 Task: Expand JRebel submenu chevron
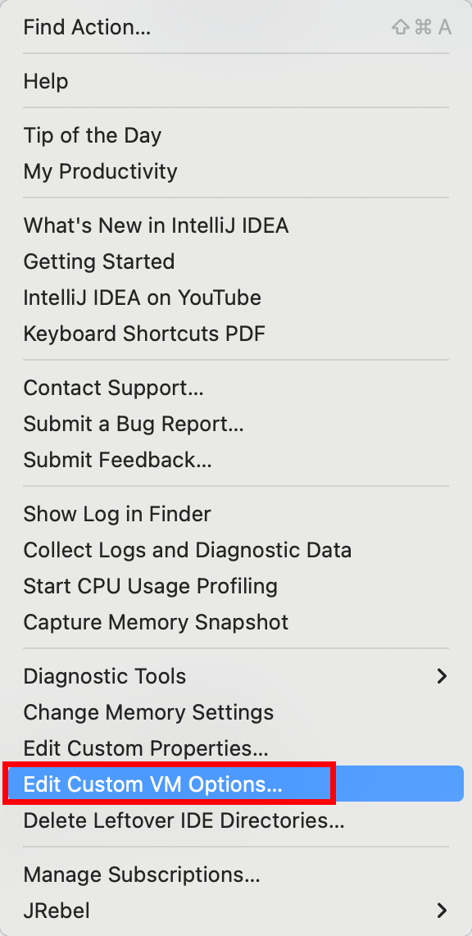pos(442,911)
